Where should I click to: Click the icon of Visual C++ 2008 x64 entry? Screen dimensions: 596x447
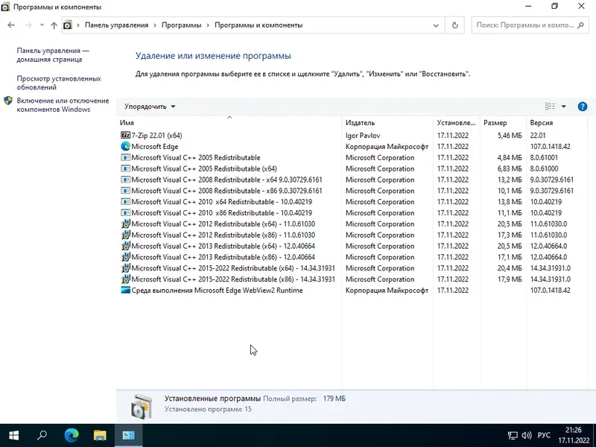pyautogui.click(x=125, y=180)
